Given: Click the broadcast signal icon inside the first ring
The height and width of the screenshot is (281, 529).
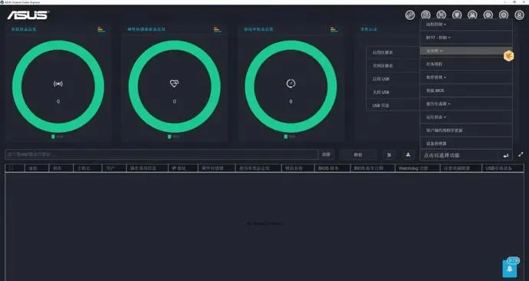Looking at the screenshot, I should [58, 84].
